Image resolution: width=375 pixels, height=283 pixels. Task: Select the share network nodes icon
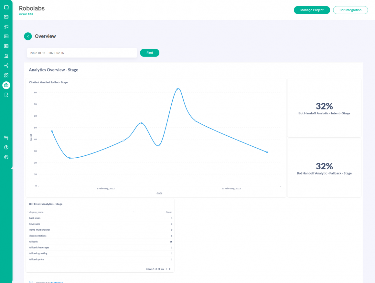6,65
